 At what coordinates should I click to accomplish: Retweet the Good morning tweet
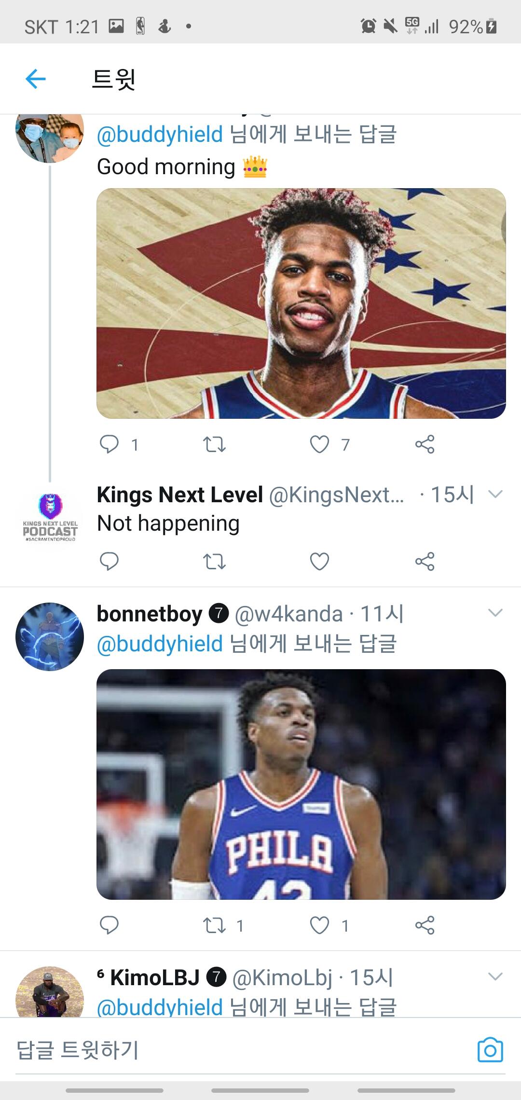214,444
